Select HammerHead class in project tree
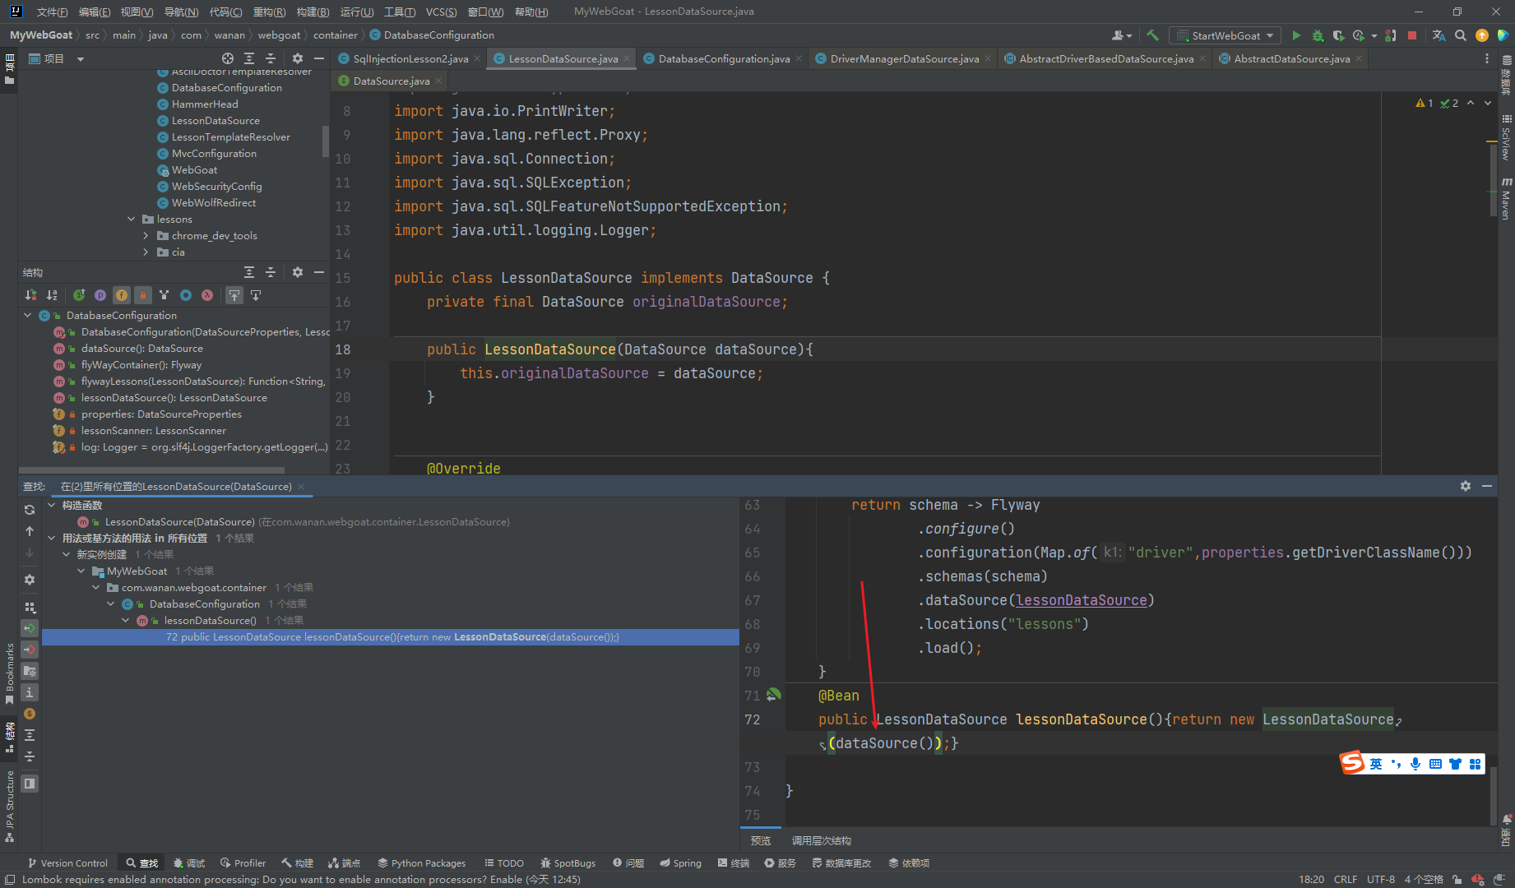 (205, 104)
